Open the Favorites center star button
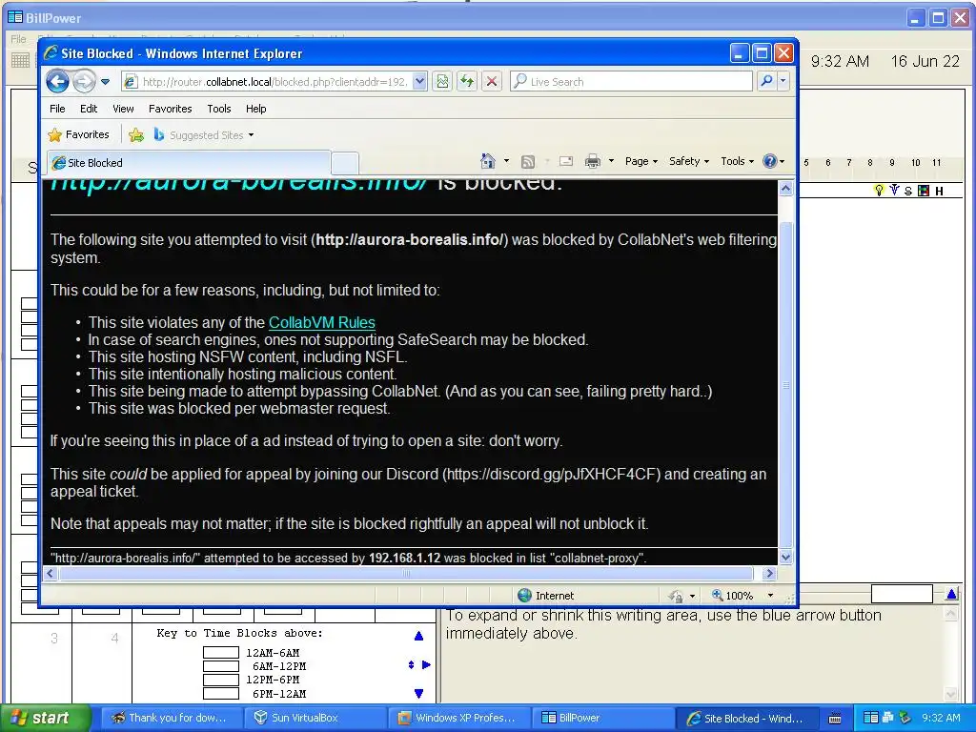Viewport: 976px width, 732px height. (79, 134)
